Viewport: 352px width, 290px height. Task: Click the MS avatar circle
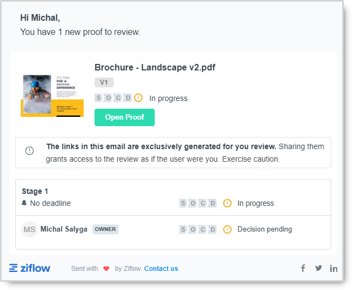point(30,229)
